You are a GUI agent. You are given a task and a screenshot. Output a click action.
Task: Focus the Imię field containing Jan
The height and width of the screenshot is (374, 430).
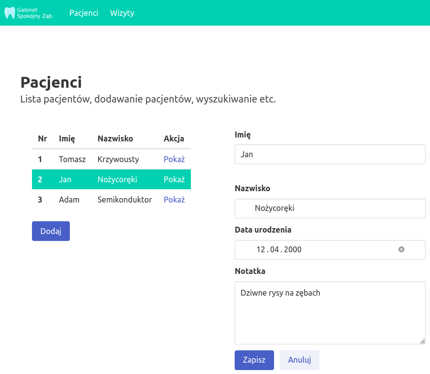pyautogui.click(x=330, y=154)
